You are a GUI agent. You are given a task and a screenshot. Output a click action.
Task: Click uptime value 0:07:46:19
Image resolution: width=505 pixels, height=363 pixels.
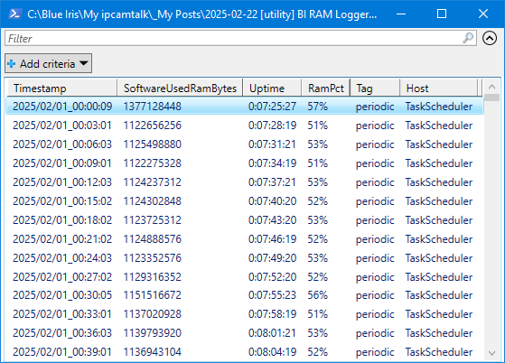tap(272, 239)
